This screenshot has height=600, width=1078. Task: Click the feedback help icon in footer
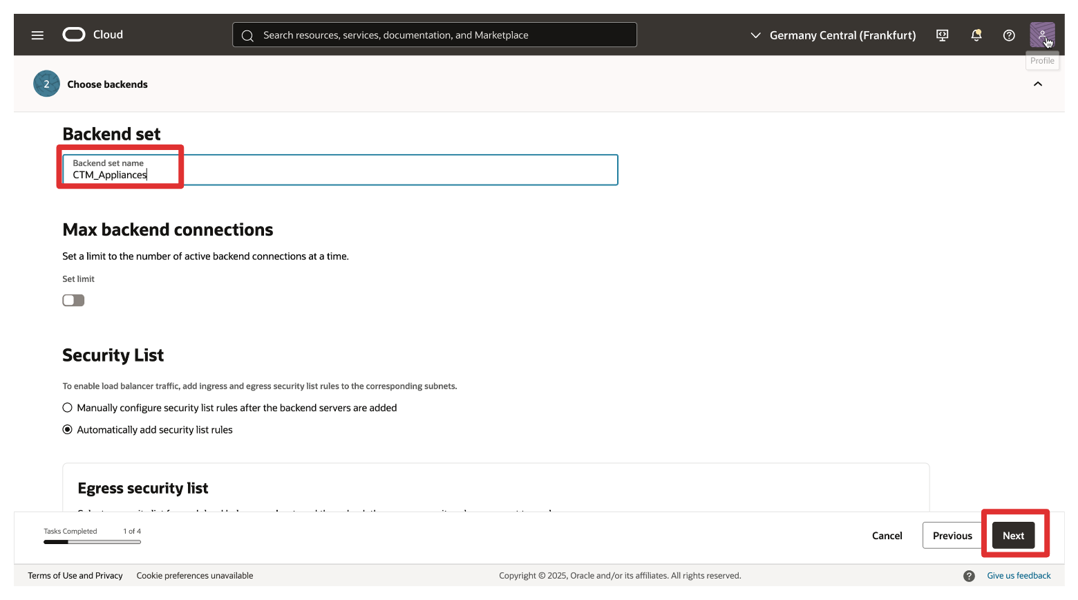coord(969,576)
